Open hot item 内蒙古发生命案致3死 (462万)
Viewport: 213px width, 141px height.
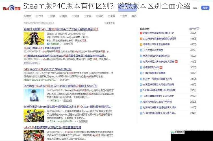[158, 33]
